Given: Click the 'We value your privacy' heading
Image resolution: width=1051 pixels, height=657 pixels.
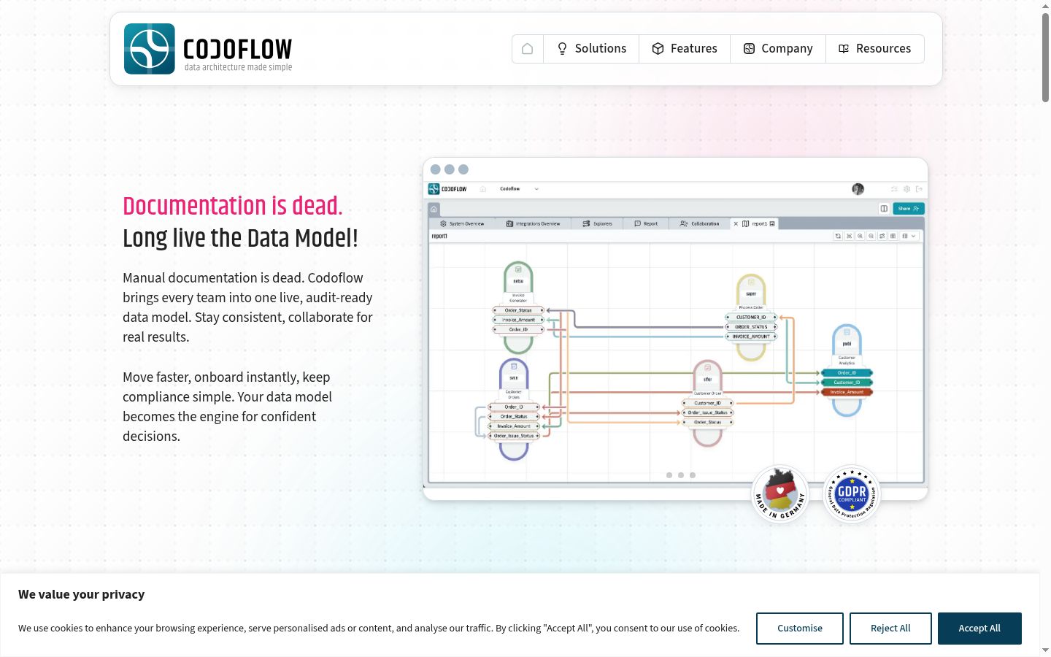Looking at the screenshot, I should (82, 594).
